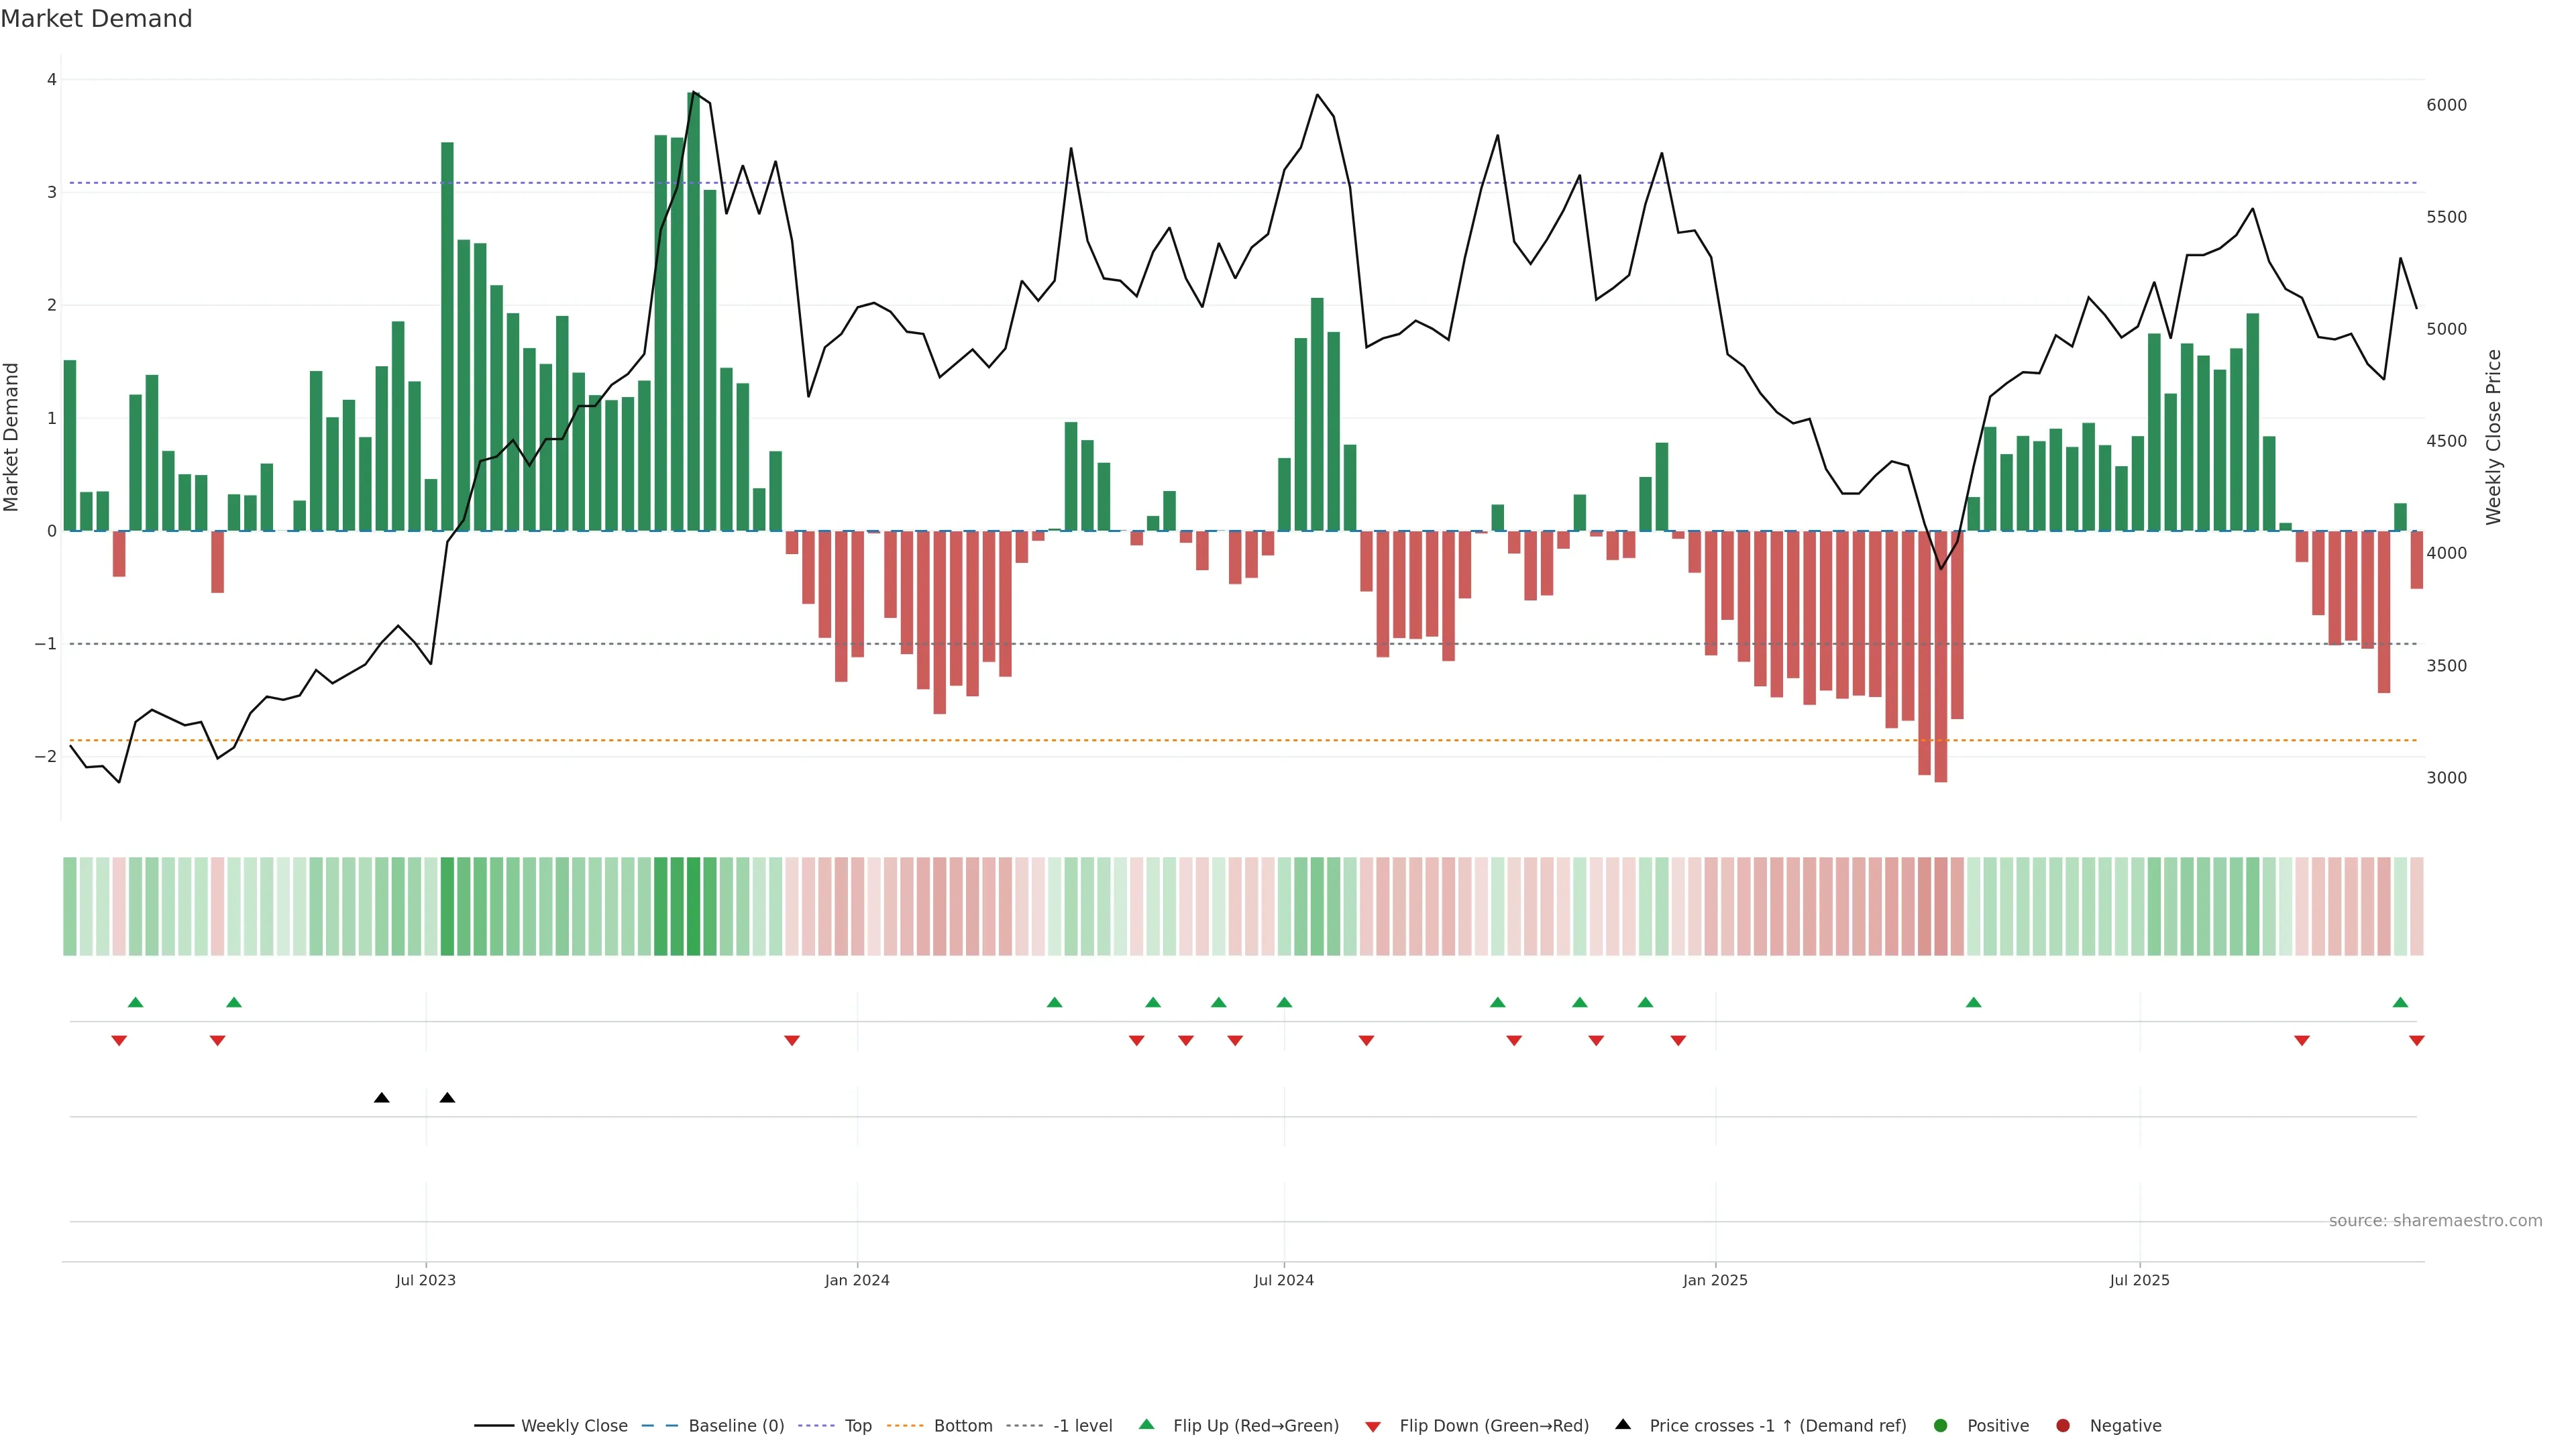Viewport: 2576px width, 1449px height.
Task: Click the black Price crosses -1 legend triangle
Action: pos(1623,1425)
